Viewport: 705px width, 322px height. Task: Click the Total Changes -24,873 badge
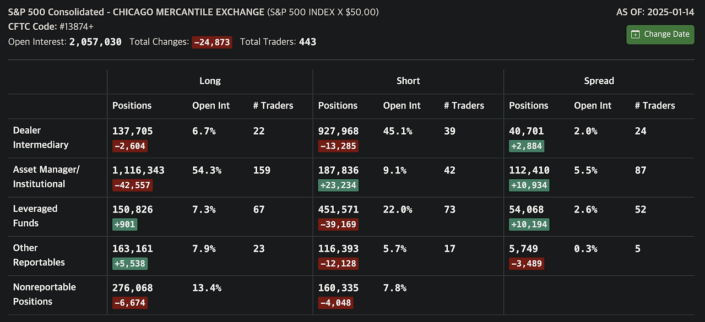pos(211,42)
